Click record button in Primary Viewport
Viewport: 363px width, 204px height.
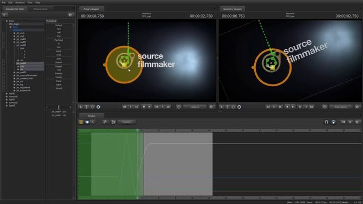(x=143, y=107)
